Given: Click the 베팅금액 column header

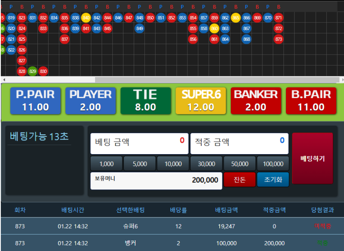Looking at the screenshot, I should coord(227,210).
